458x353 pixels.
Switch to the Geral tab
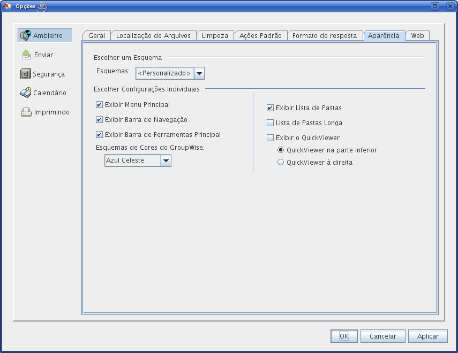pos(96,36)
